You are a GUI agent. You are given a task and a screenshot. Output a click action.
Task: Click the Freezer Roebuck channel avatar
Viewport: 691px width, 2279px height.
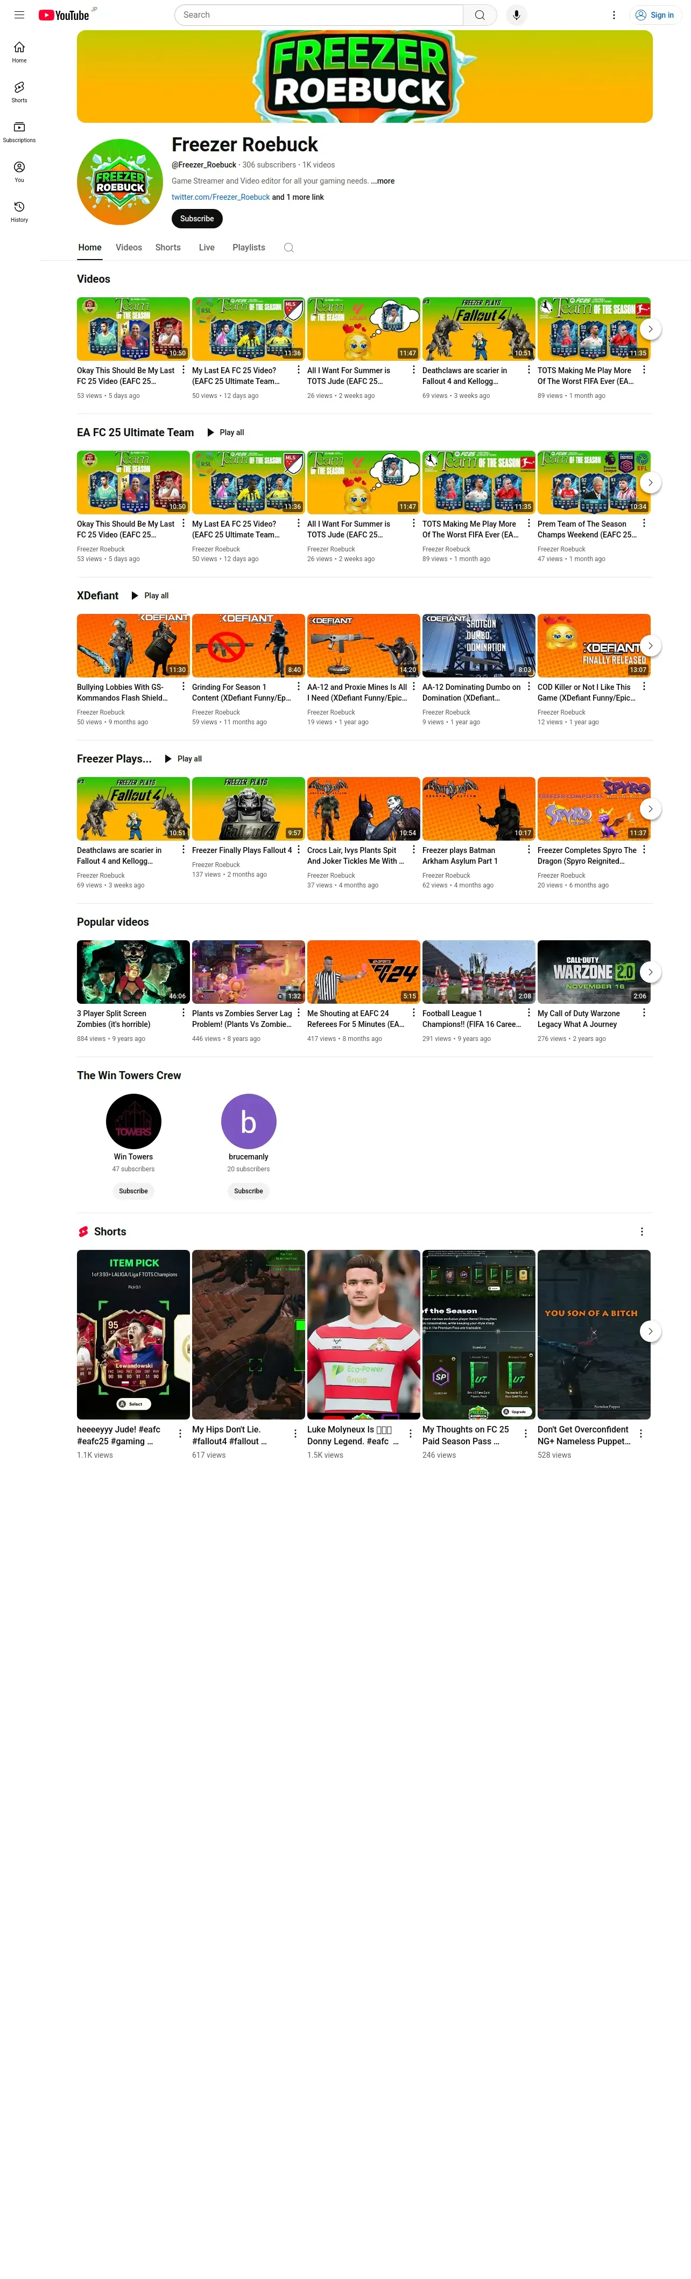pos(119,181)
